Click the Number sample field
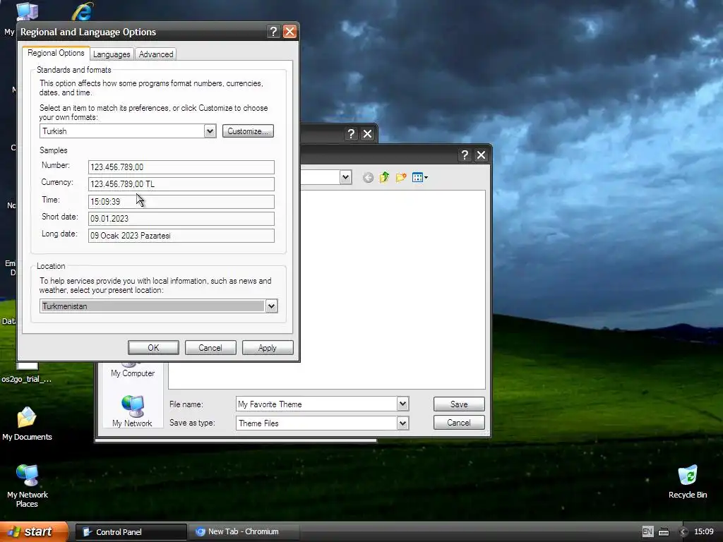The width and height of the screenshot is (723, 542). point(181,167)
